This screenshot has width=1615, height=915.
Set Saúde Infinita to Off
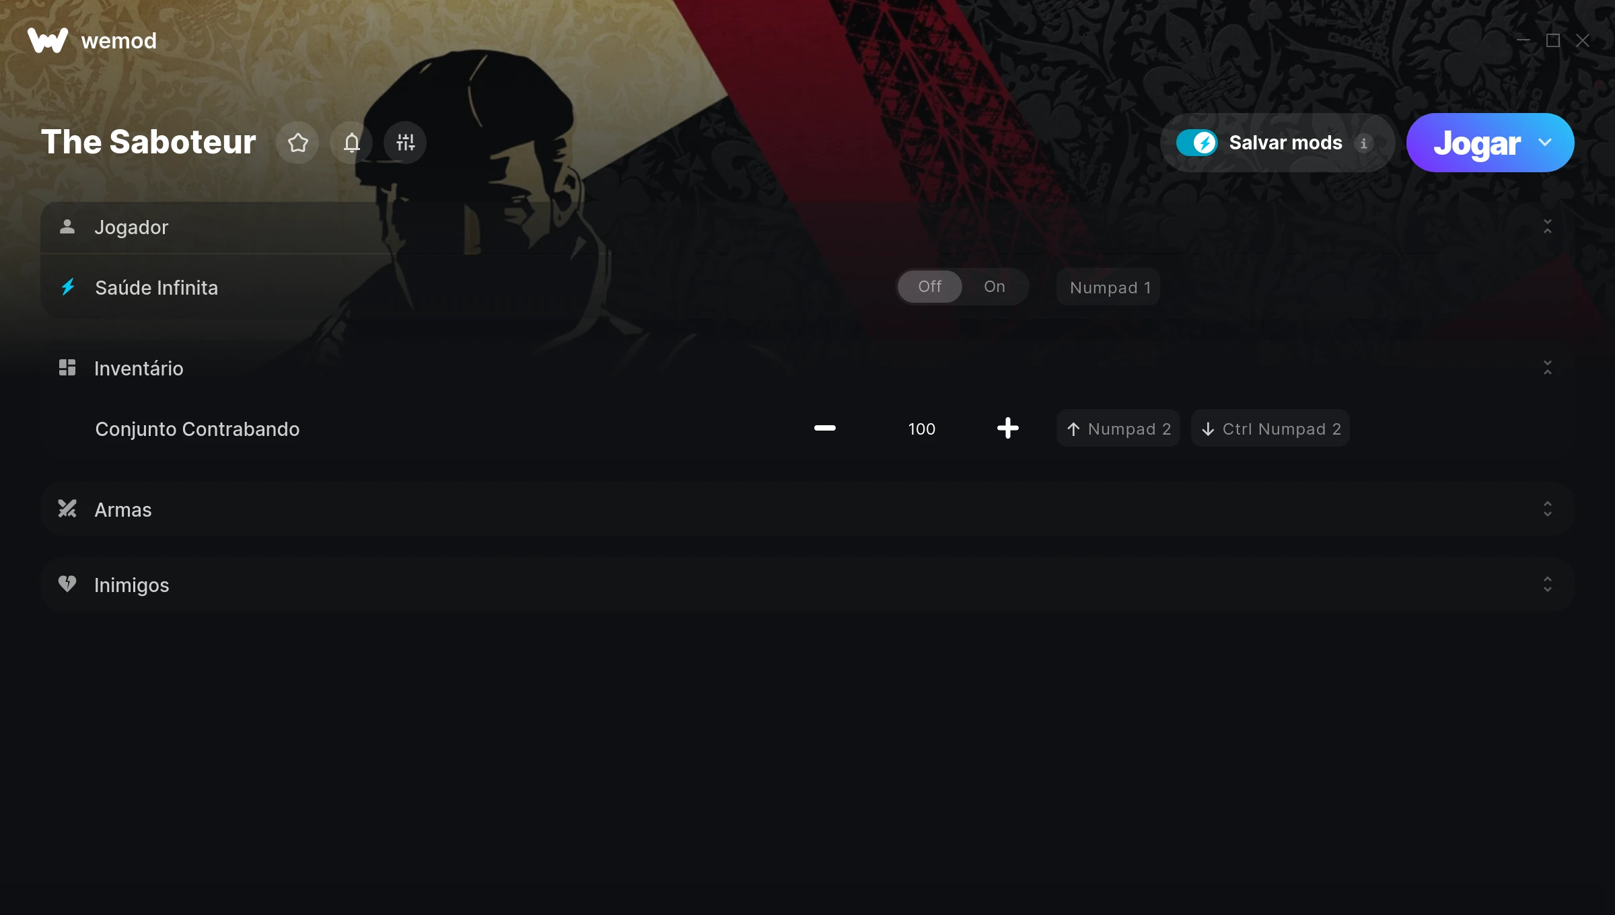pyautogui.click(x=930, y=287)
